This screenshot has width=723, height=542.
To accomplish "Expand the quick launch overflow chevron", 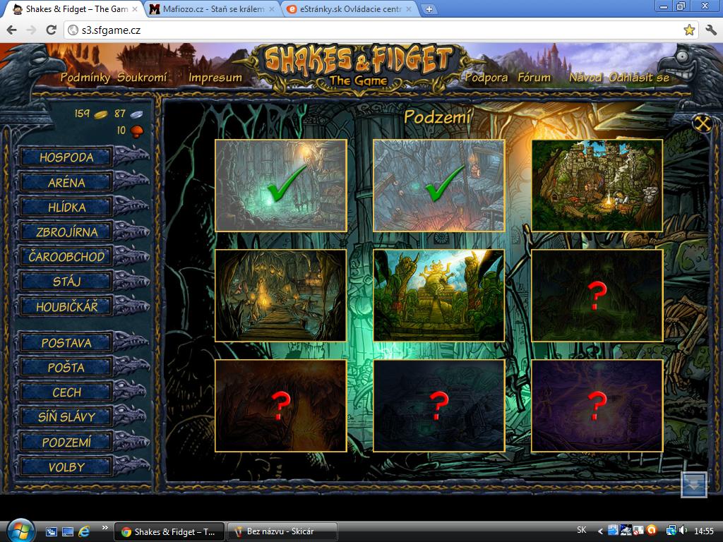I will tap(105, 528).
